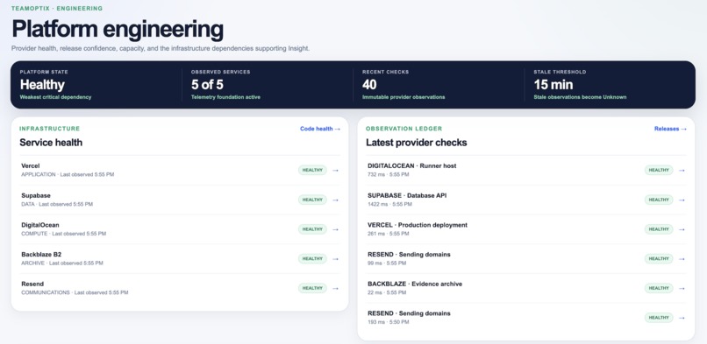
Task: Click 'COMPUTE · Last observed 5:55 PM' subtitle
Action: coord(63,234)
